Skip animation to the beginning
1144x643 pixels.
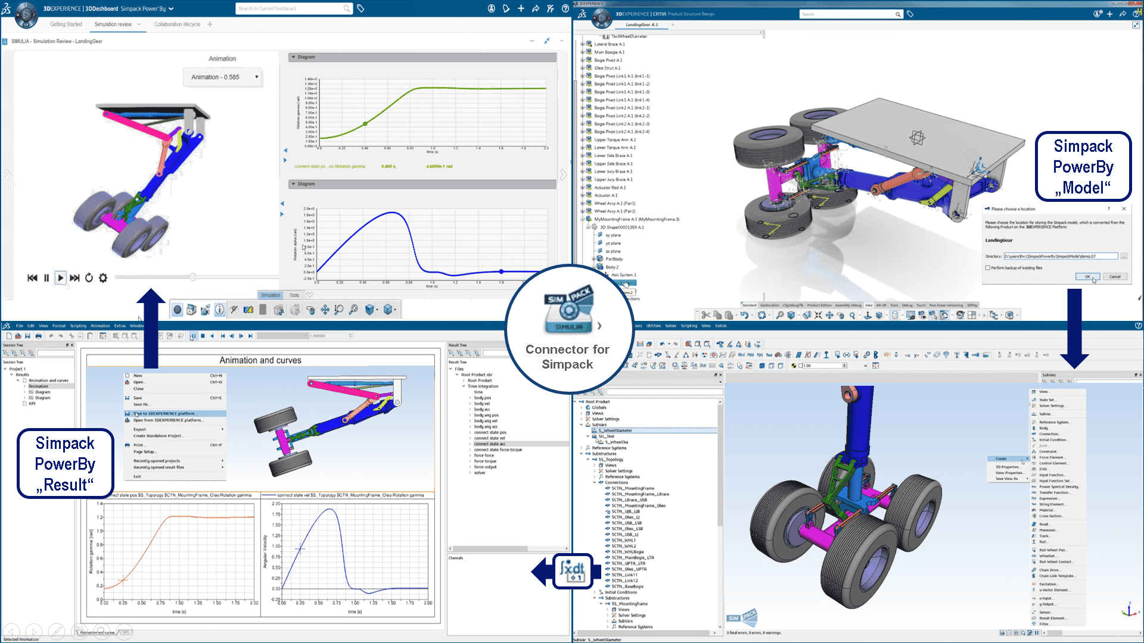[32, 278]
